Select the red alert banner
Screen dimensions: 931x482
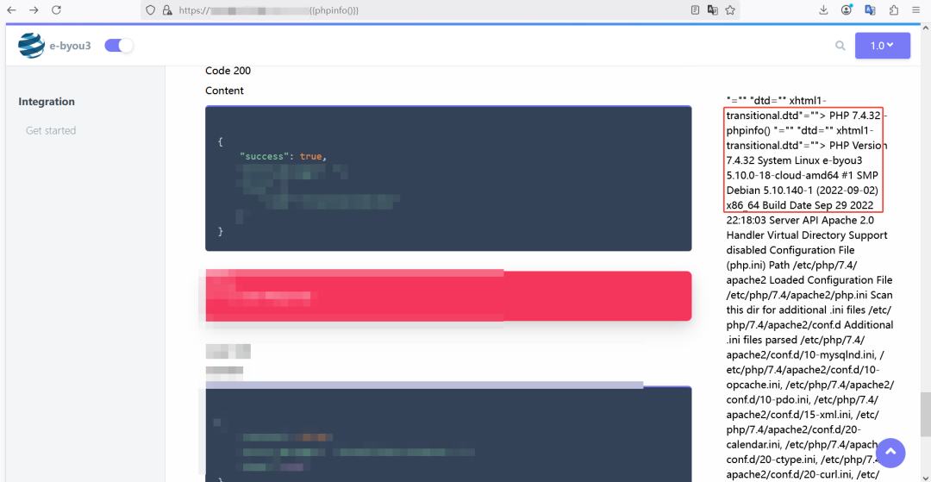coord(448,296)
